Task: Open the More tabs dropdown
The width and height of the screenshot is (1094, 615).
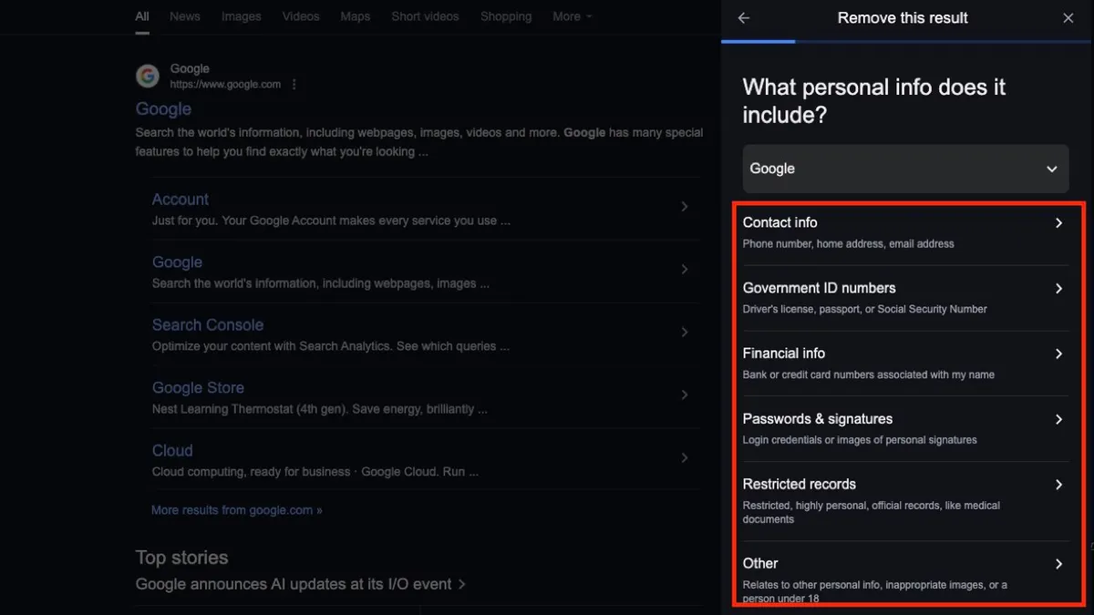Action: (572, 16)
